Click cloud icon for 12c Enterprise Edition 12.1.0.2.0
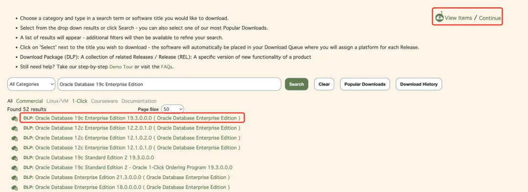 pyautogui.click(x=15, y=138)
